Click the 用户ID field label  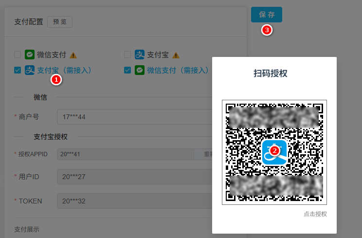click(29, 177)
